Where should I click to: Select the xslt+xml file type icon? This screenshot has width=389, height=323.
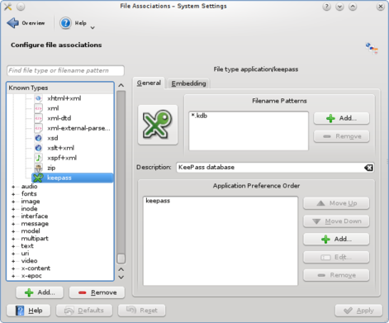(39, 148)
